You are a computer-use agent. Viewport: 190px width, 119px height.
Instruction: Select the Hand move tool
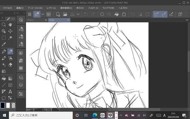(x=10, y=25)
